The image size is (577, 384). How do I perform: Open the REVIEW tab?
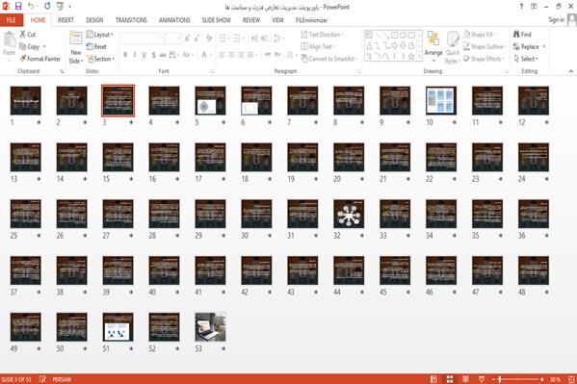(251, 20)
